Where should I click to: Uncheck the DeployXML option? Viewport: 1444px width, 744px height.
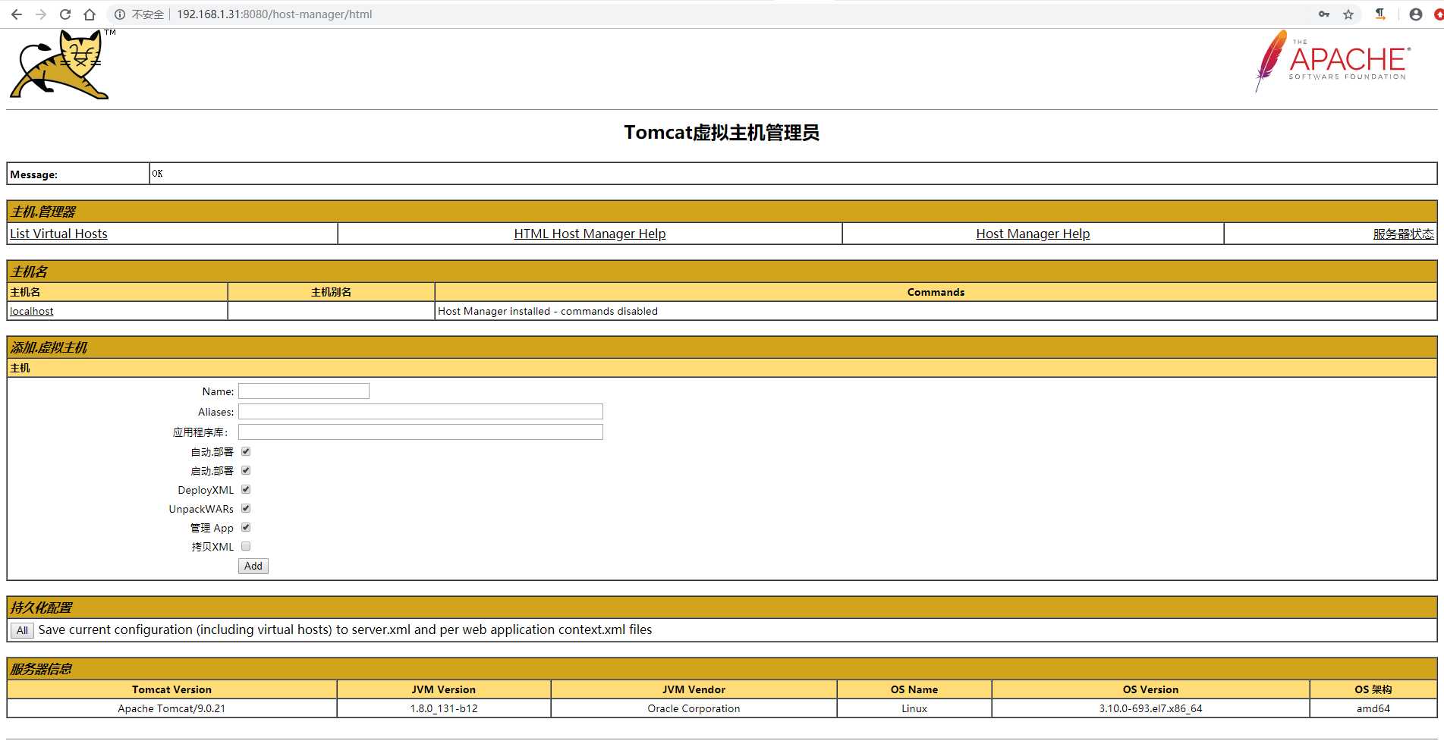point(246,489)
